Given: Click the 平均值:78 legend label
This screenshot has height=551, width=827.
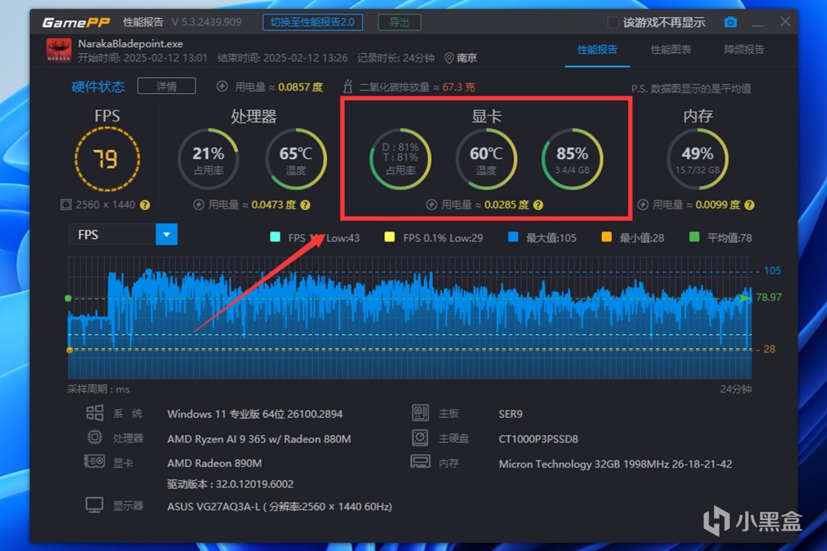Looking at the screenshot, I should (x=730, y=238).
